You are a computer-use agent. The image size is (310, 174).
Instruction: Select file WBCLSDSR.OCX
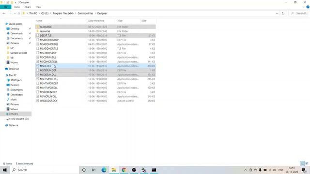(x=95, y=101)
